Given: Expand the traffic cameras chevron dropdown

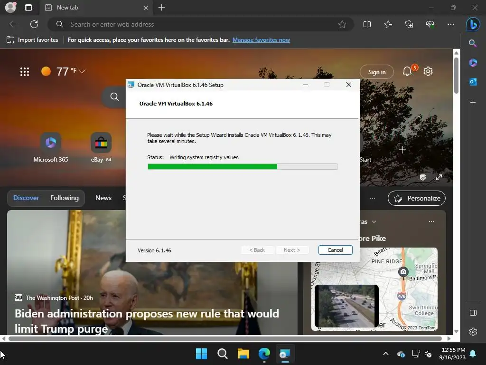Looking at the screenshot, I should tap(374, 221).
